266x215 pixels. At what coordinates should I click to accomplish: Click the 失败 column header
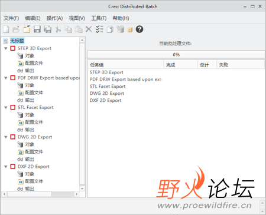[x=241, y=65]
